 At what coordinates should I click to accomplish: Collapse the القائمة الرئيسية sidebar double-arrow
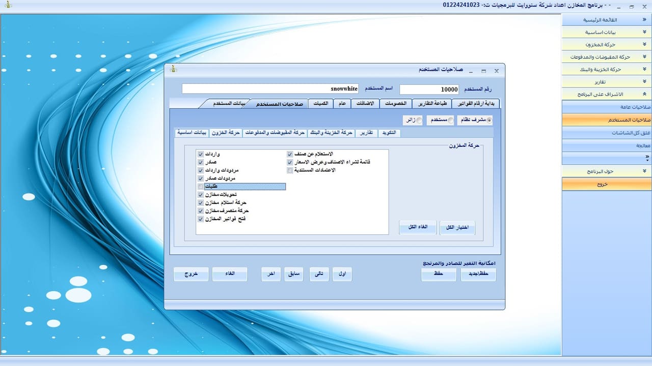coord(644,19)
